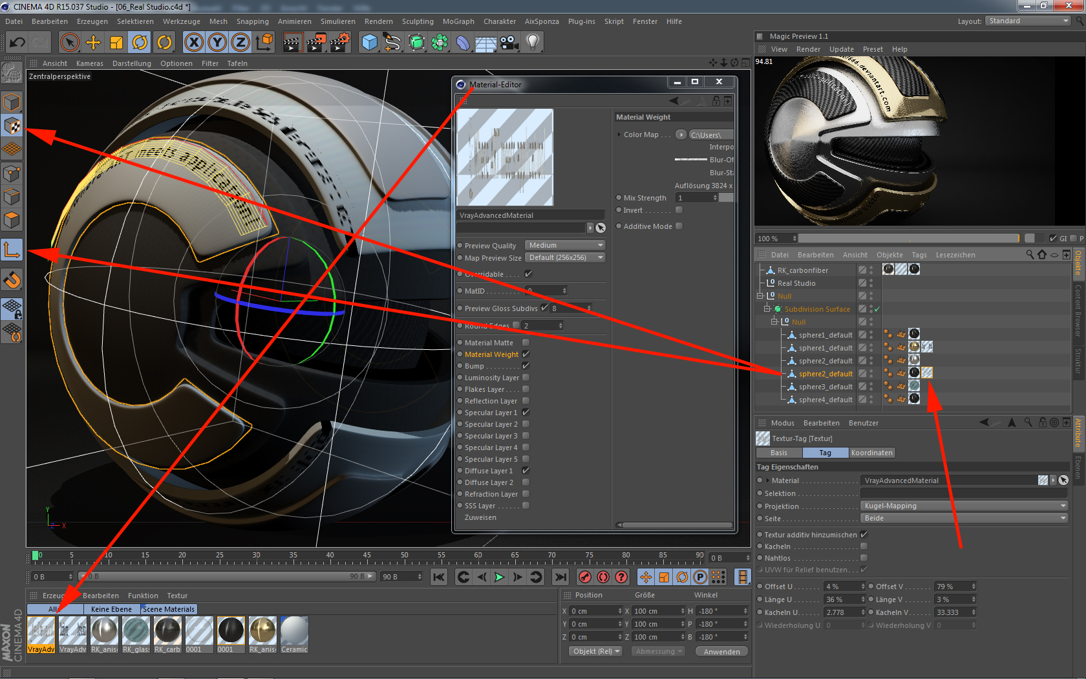Screen dimensions: 1086x679
Task: Go to end of timeline
Action: [x=560, y=577]
